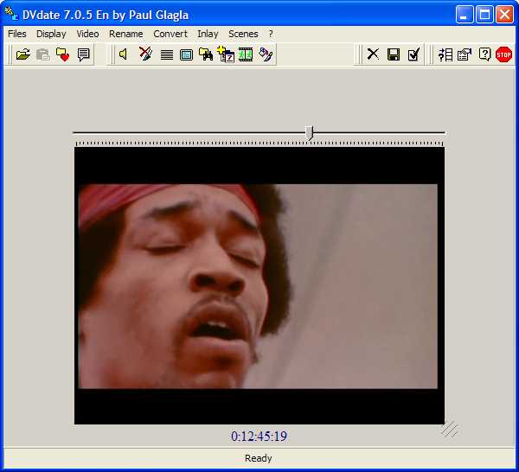Minimize the DVdate window
Viewport: 519px width, 472px height.
point(464,15)
